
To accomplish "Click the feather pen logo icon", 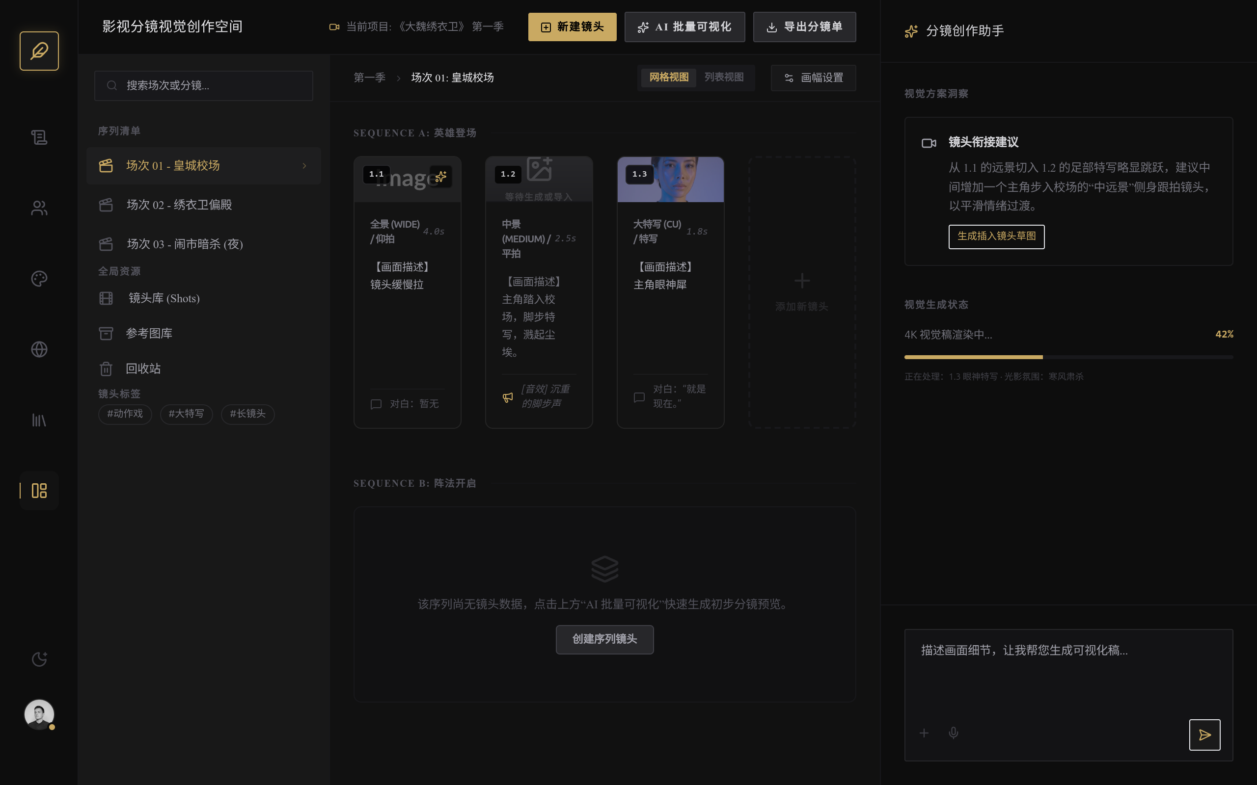I will click(x=39, y=51).
